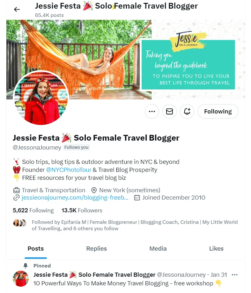Click the link chain icon by website
The image size is (251, 293).
pos(17,198)
